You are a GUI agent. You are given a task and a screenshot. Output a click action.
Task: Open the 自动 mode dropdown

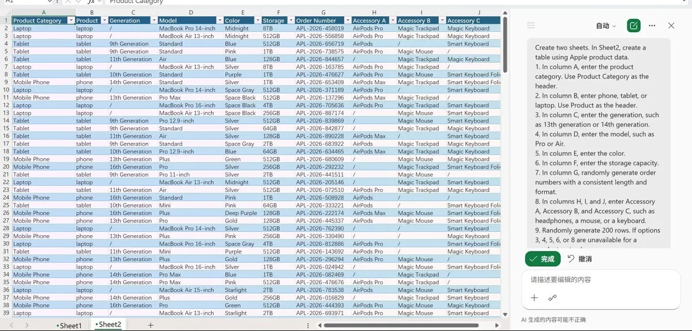pos(605,25)
